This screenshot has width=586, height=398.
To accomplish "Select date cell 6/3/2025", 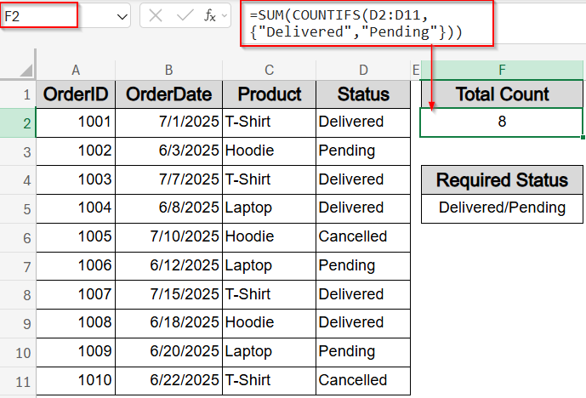I will [x=168, y=151].
